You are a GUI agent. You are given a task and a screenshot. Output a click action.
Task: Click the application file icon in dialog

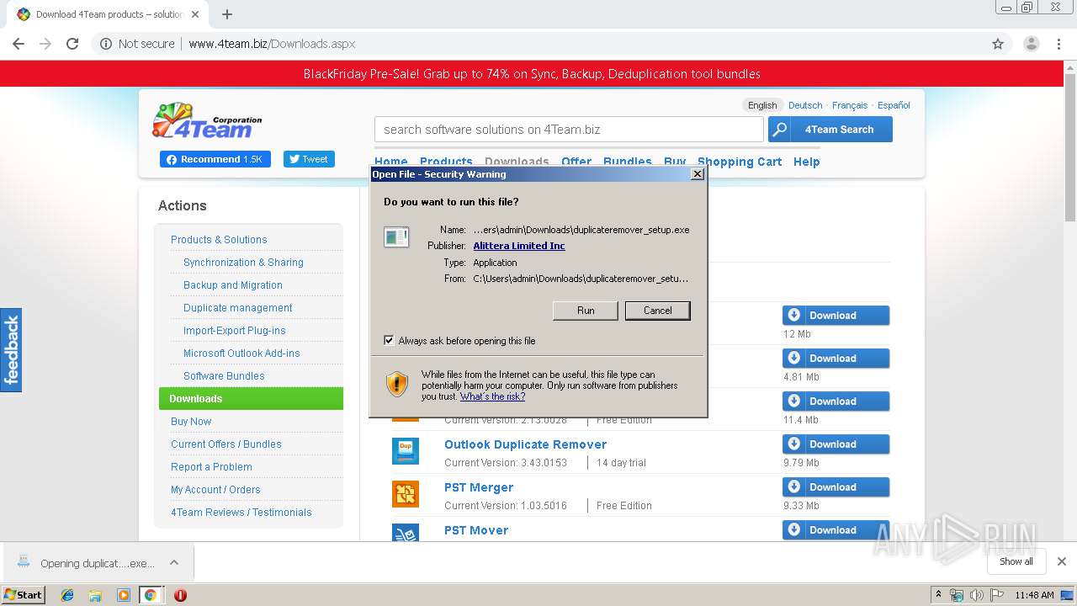click(396, 237)
